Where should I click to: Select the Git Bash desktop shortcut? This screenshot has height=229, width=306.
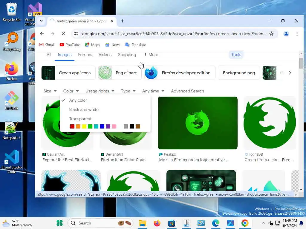tap(12, 100)
